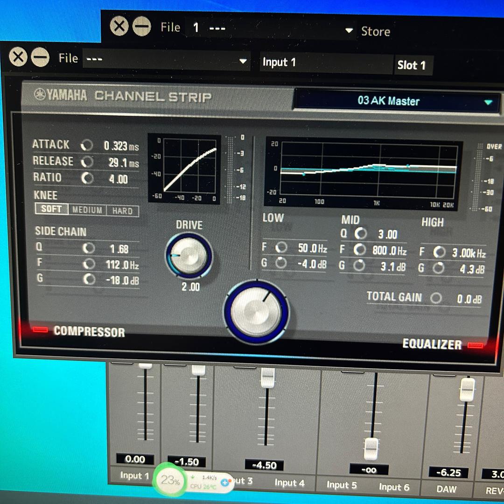Image resolution: width=504 pixels, height=504 pixels.
Task: Toggle the Compressor on/off indicator
Action: (x=41, y=330)
